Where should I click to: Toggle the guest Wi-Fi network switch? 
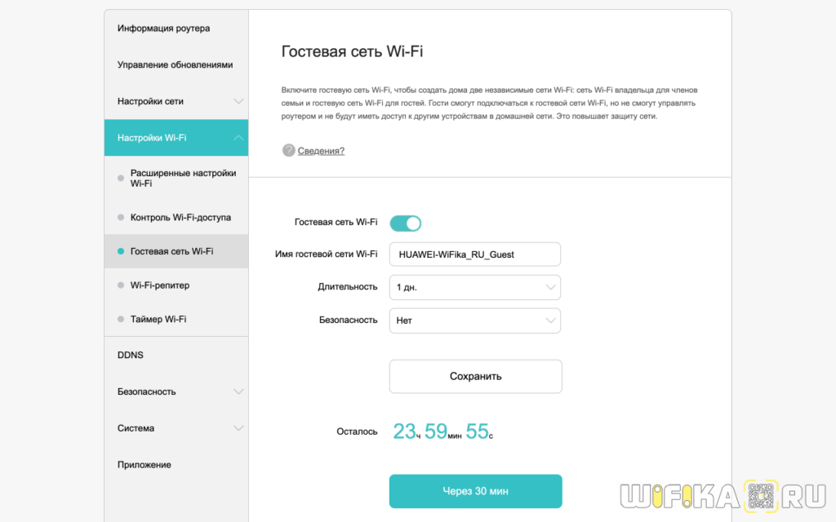[x=405, y=223]
